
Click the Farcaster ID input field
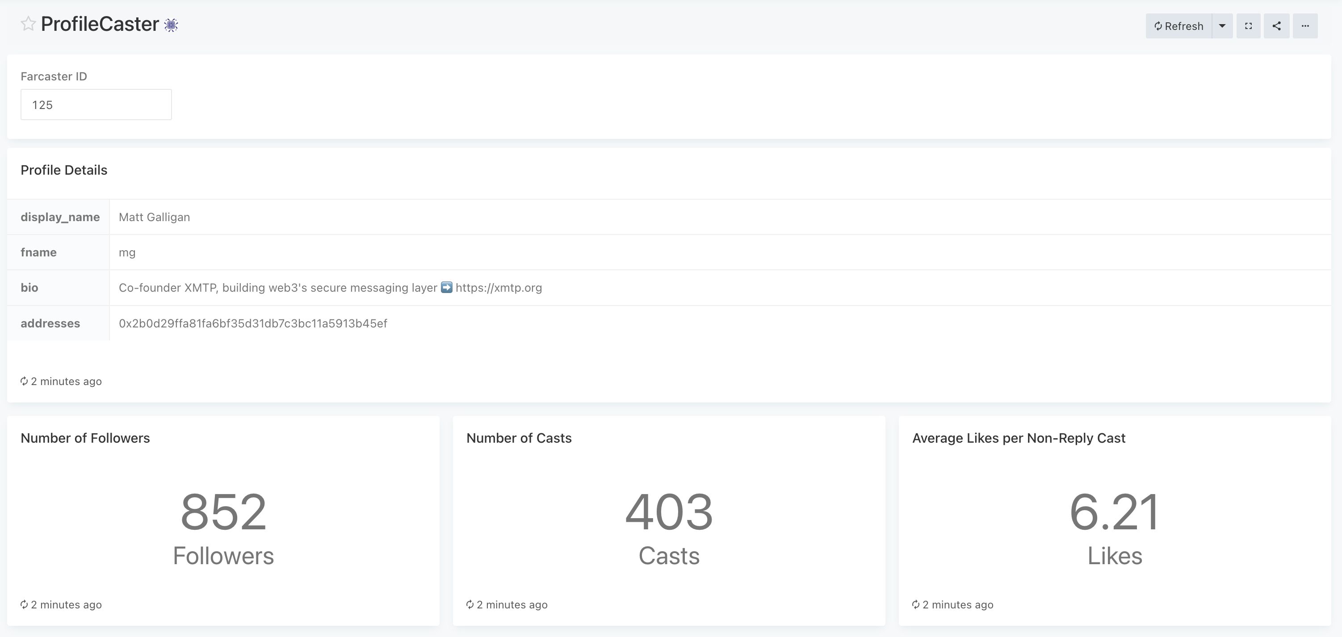(96, 105)
